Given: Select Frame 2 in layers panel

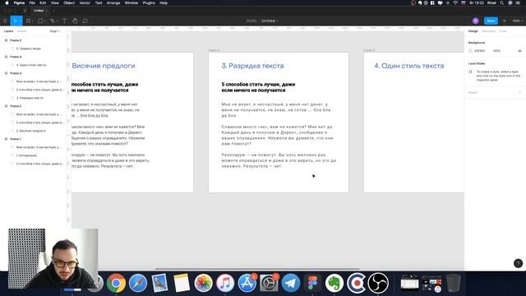Looking at the screenshot, I should (16, 106).
